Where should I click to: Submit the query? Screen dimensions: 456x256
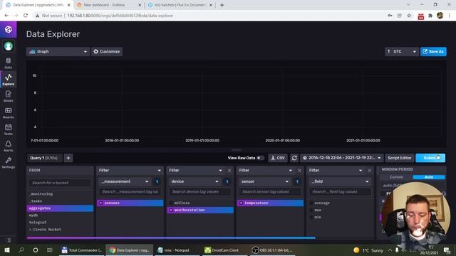430,158
